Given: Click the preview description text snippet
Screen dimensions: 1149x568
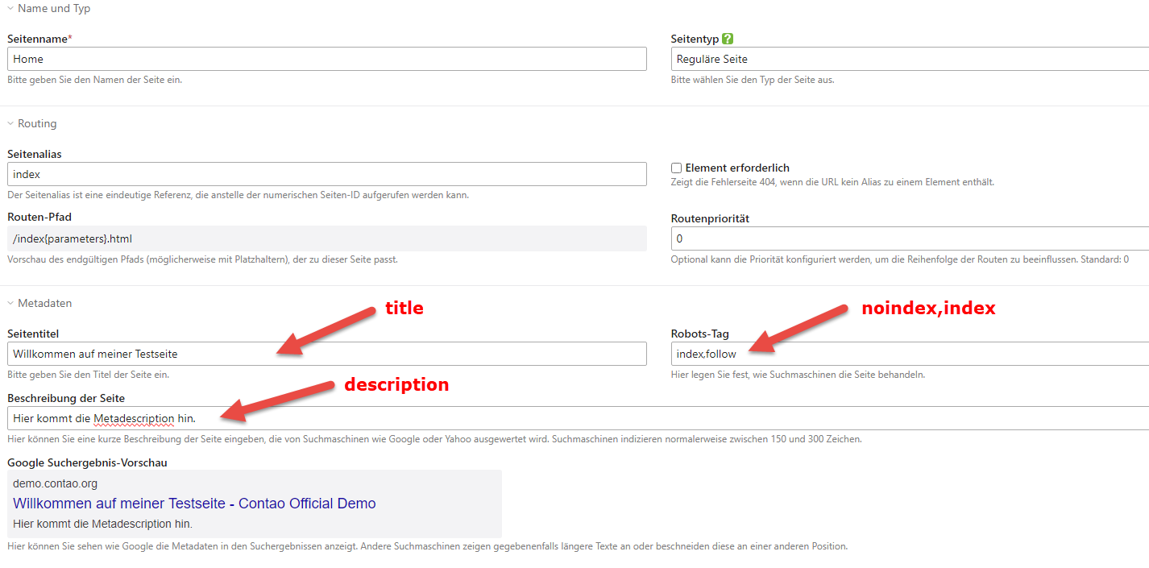Looking at the screenshot, I should pyautogui.click(x=102, y=524).
